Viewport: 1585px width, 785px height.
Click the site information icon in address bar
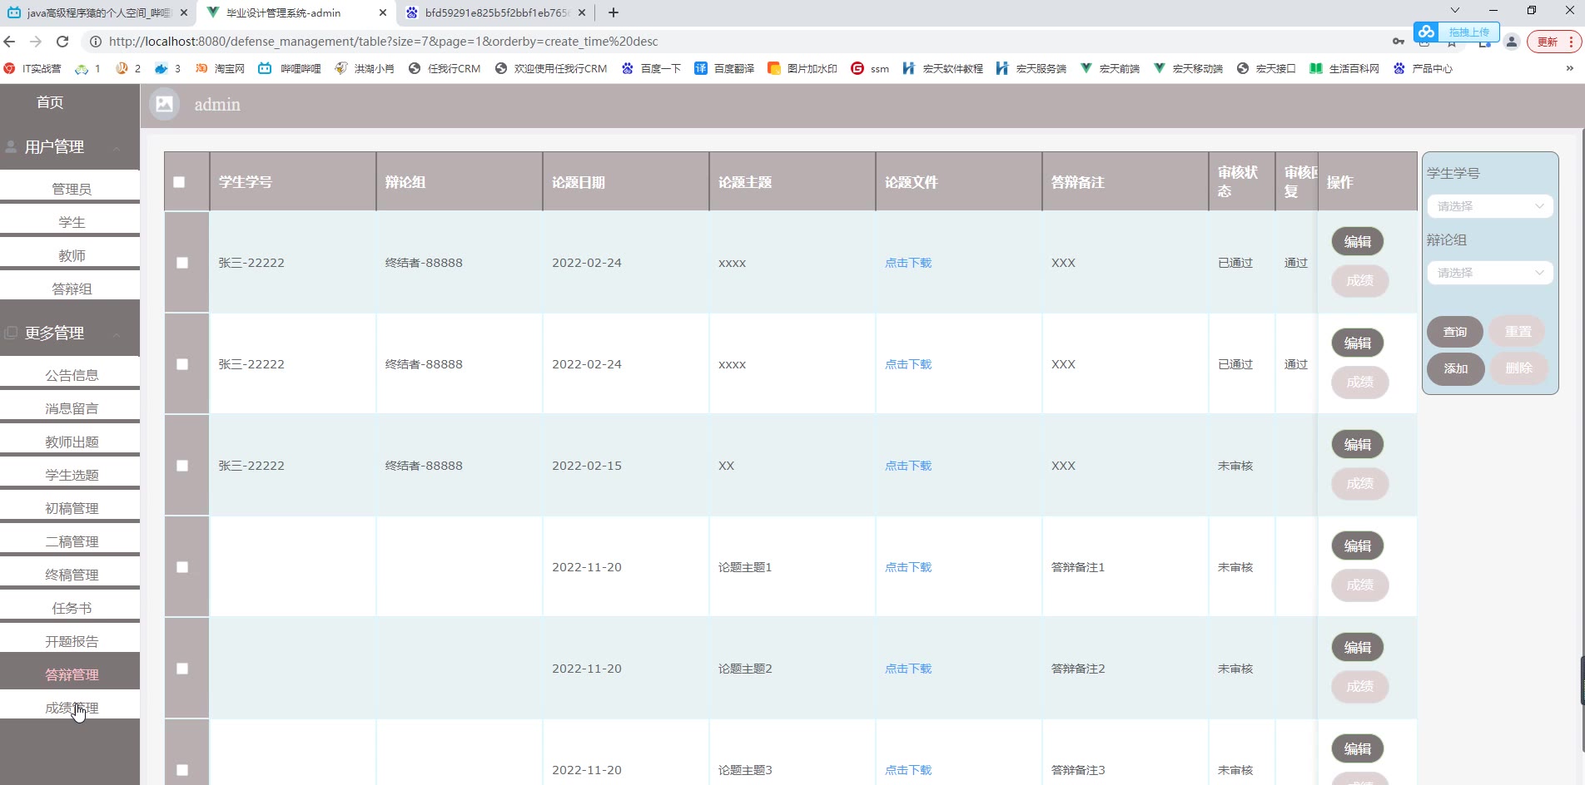point(96,42)
